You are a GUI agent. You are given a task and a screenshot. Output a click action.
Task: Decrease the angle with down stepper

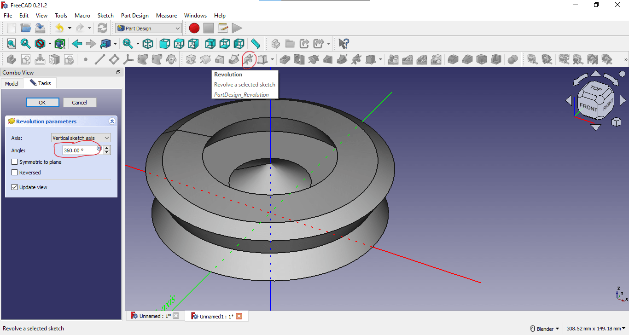coord(107,152)
